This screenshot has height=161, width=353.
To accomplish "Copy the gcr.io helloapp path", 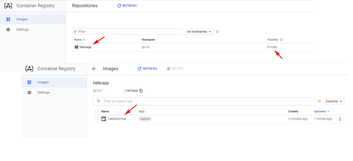I will click(141, 91).
